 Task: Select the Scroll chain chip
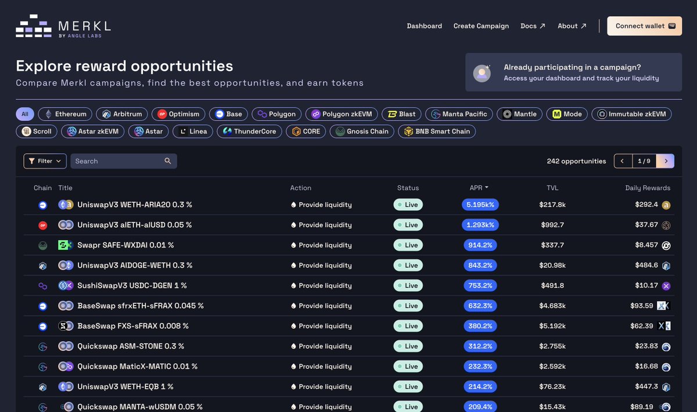(37, 131)
